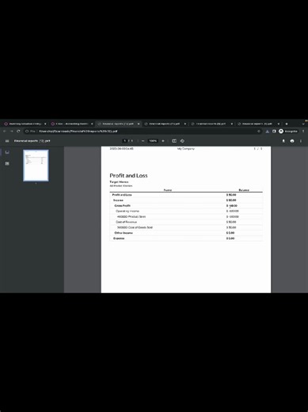Viewport: 308px width, 412px height.
Task: Reload the page with the refresh icon
Action: (x=18, y=132)
